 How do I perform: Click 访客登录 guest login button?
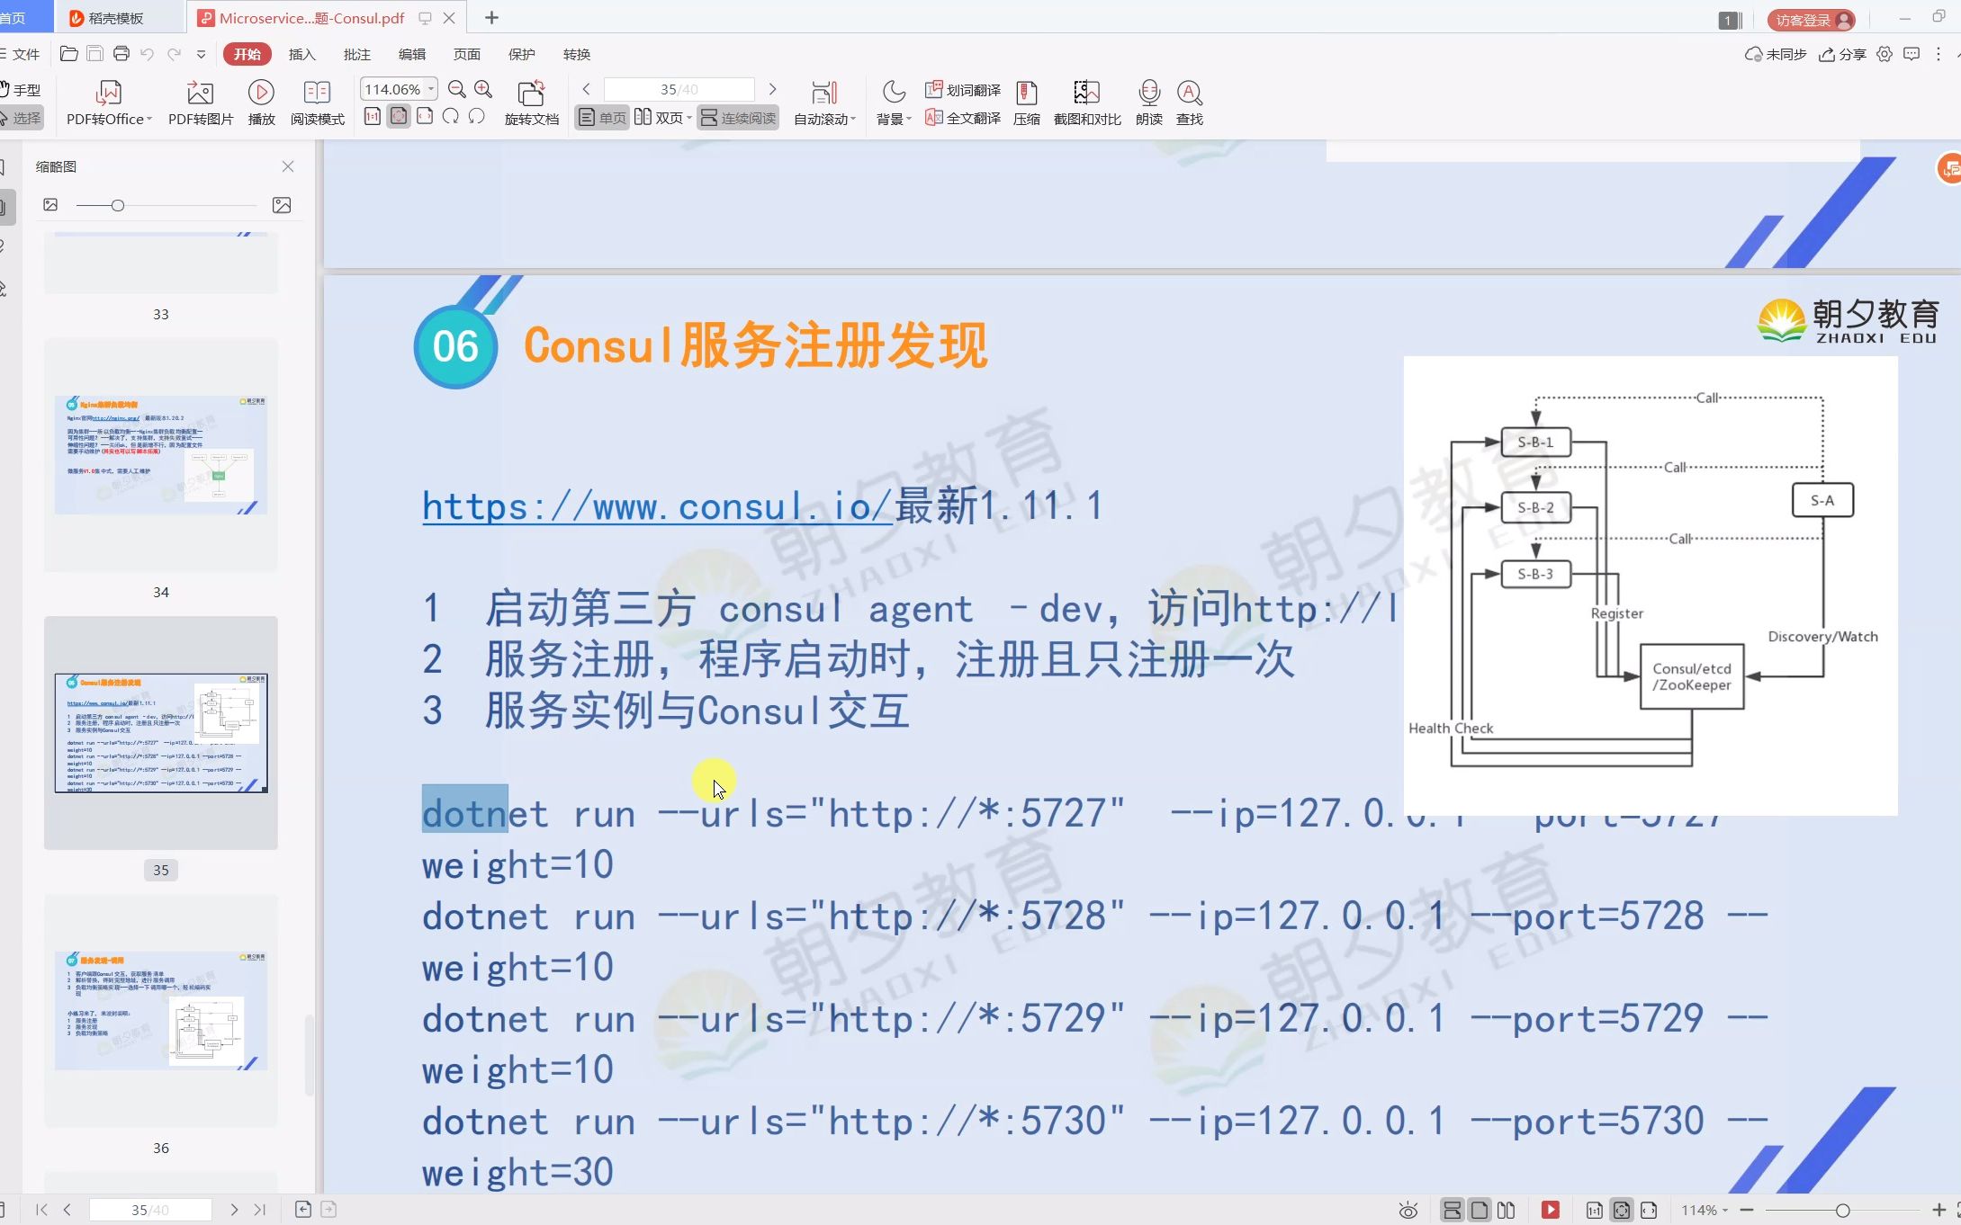tap(1811, 20)
